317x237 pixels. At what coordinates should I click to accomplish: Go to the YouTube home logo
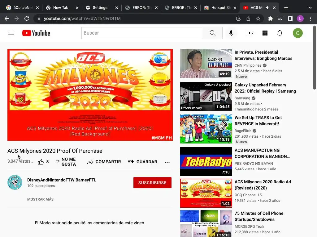coord(36,33)
